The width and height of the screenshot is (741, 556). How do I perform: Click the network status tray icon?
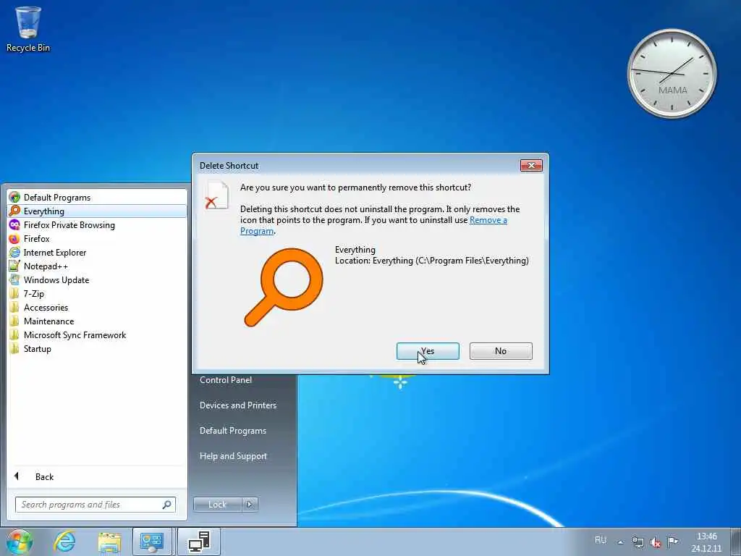(638, 542)
